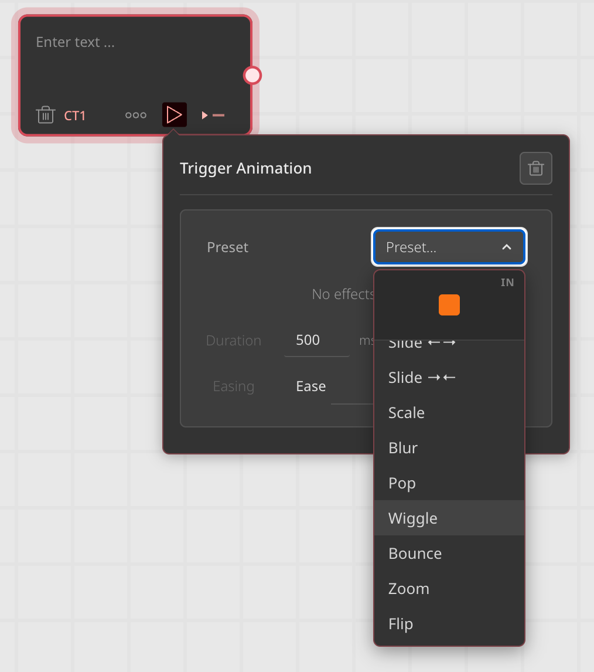This screenshot has height=672, width=594.
Task: Open the Easing selector showing Ease
Action: [x=310, y=386]
